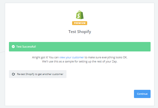Screen dimensions: 158x108
Task: Click the 'Alright got it!' sentence
Action: click(40, 57)
